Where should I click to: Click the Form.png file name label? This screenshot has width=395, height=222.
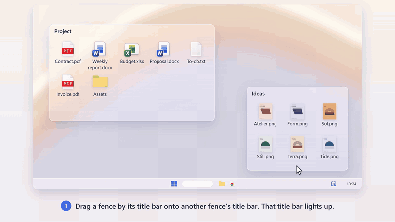[298, 124]
